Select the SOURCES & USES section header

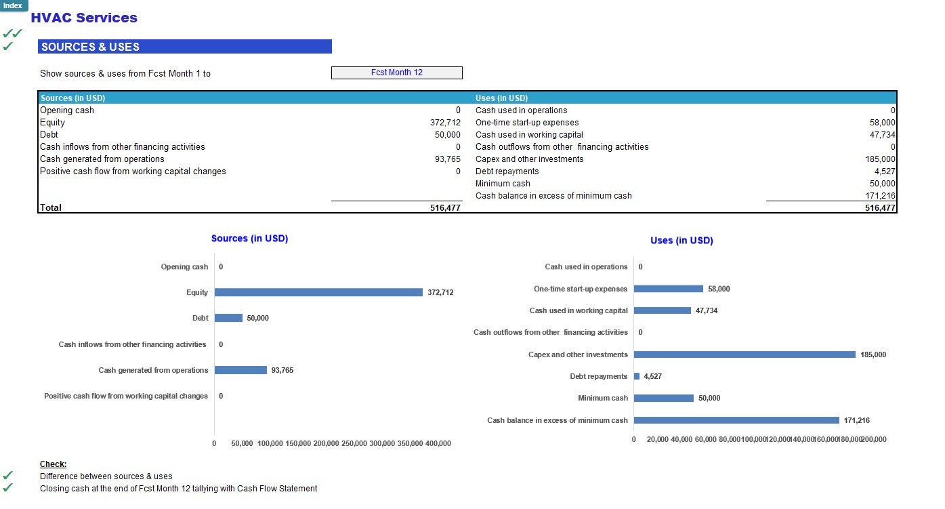[x=91, y=47]
